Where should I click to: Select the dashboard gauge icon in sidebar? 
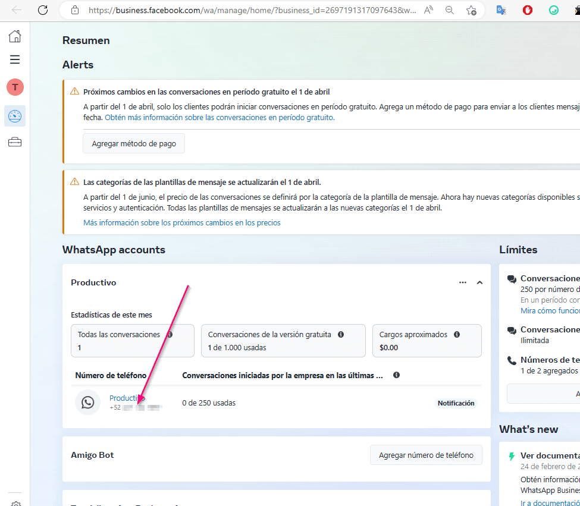click(x=15, y=116)
